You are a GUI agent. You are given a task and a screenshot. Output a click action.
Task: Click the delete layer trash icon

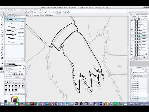[x=148, y=57]
